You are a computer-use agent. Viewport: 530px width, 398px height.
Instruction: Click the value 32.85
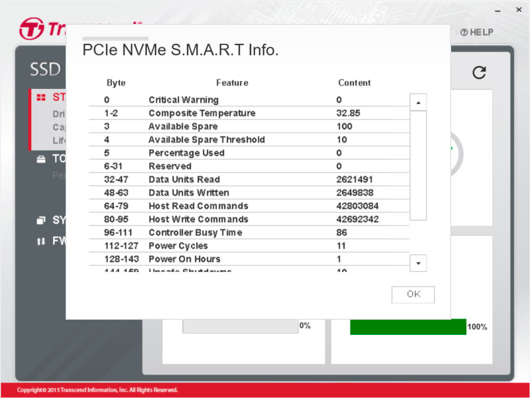[348, 113]
